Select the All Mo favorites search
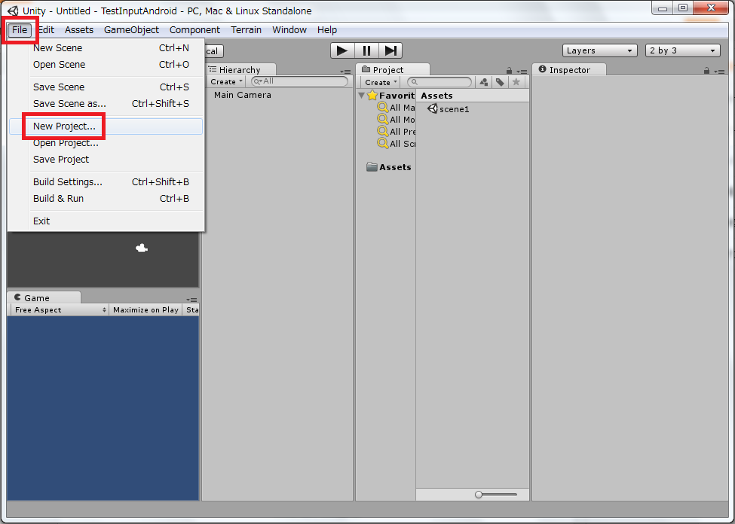 pos(396,120)
